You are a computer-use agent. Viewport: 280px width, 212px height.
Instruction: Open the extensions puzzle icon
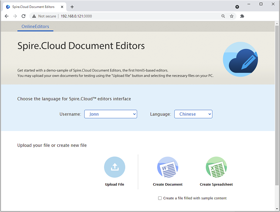[x=242, y=16]
